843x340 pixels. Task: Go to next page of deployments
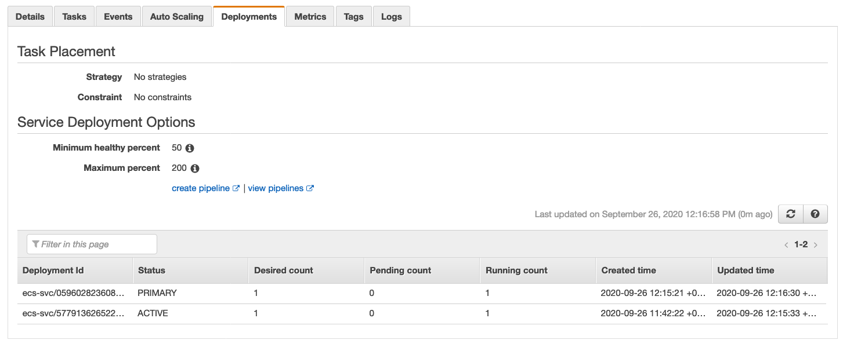coord(816,245)
